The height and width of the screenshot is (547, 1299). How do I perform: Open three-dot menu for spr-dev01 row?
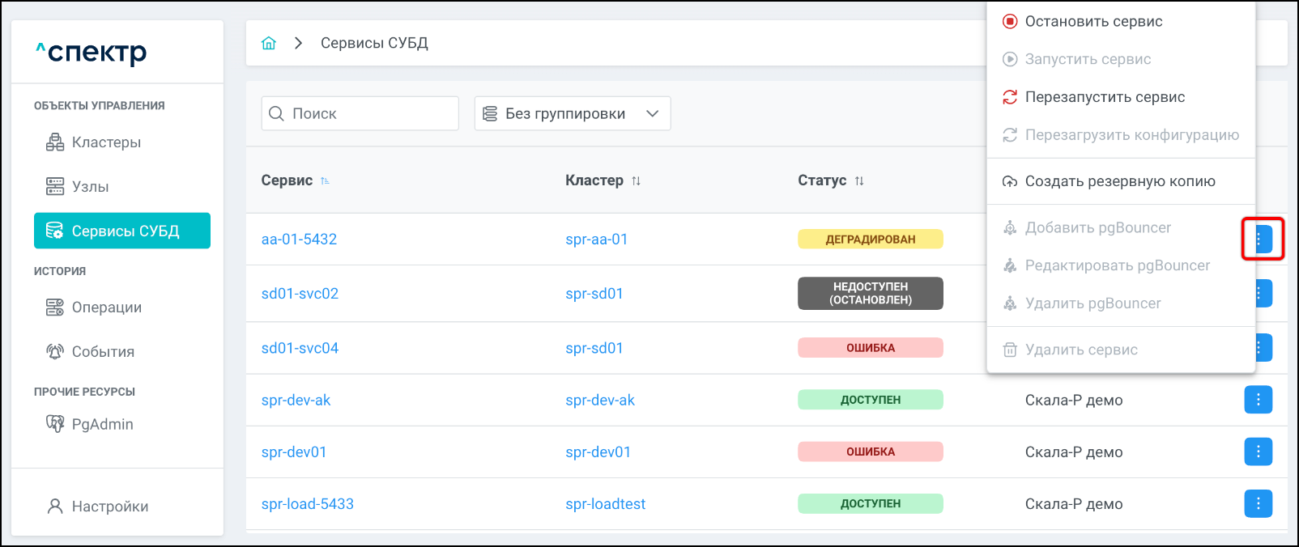pyautogui.click(x=1258, y=452)
